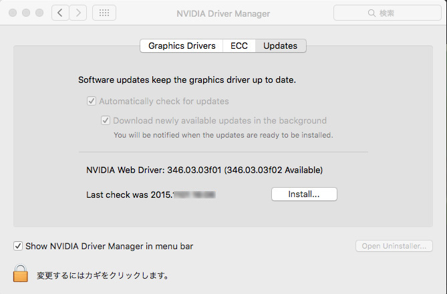The height and width of the screenshot is (294, 447).
Task: Click the Open Uninstaller... button
Action: click(394, 246)
